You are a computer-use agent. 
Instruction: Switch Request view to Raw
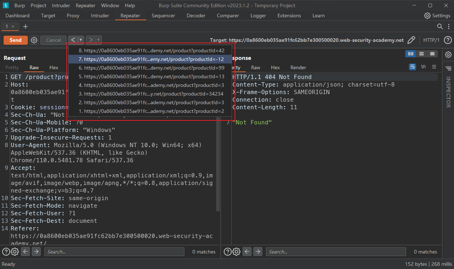[34, 67]
